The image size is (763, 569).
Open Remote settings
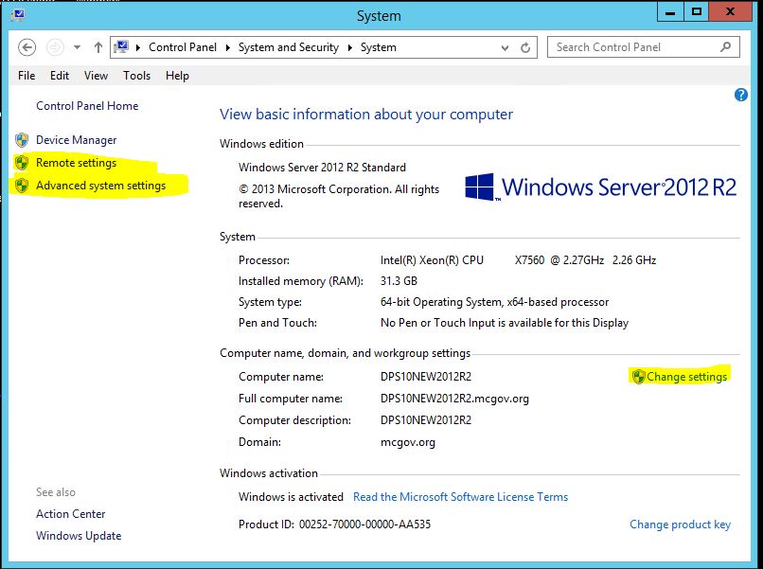(x=76, y=163)
